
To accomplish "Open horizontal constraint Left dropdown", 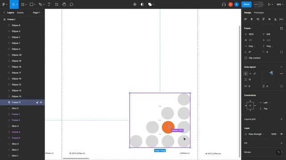I will (x=266, y=103).
